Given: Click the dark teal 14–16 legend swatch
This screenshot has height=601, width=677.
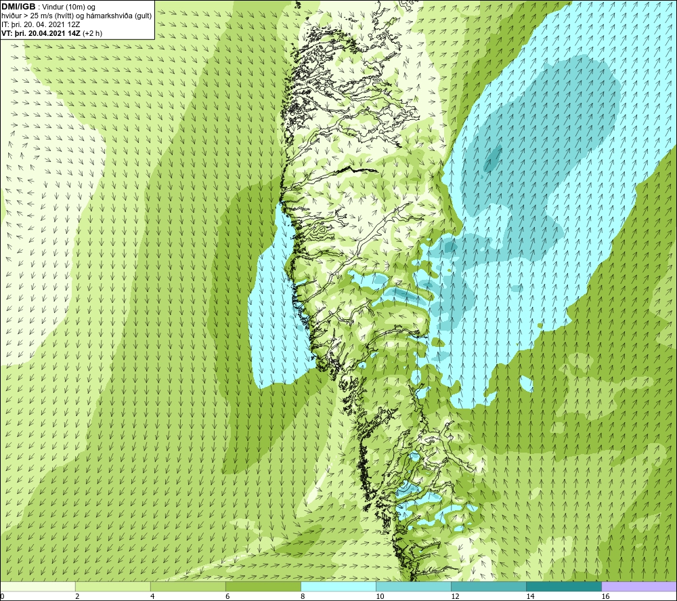Looking at the screenshot, I should [x=563, y=586].
